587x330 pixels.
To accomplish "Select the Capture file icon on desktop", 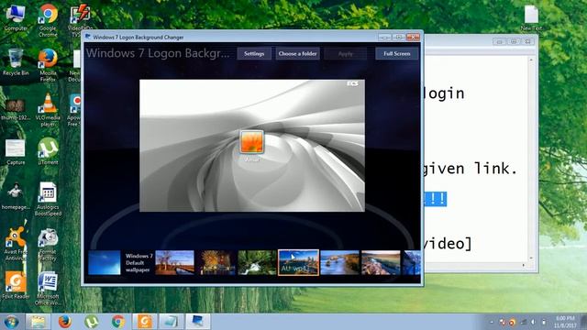I will (x=16, y=152).
